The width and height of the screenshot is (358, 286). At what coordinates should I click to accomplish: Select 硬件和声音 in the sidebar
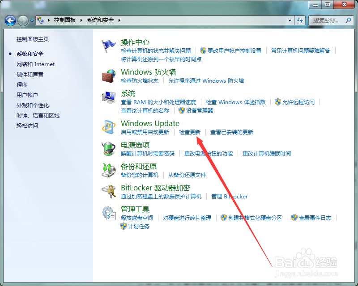tap(30, 75)
